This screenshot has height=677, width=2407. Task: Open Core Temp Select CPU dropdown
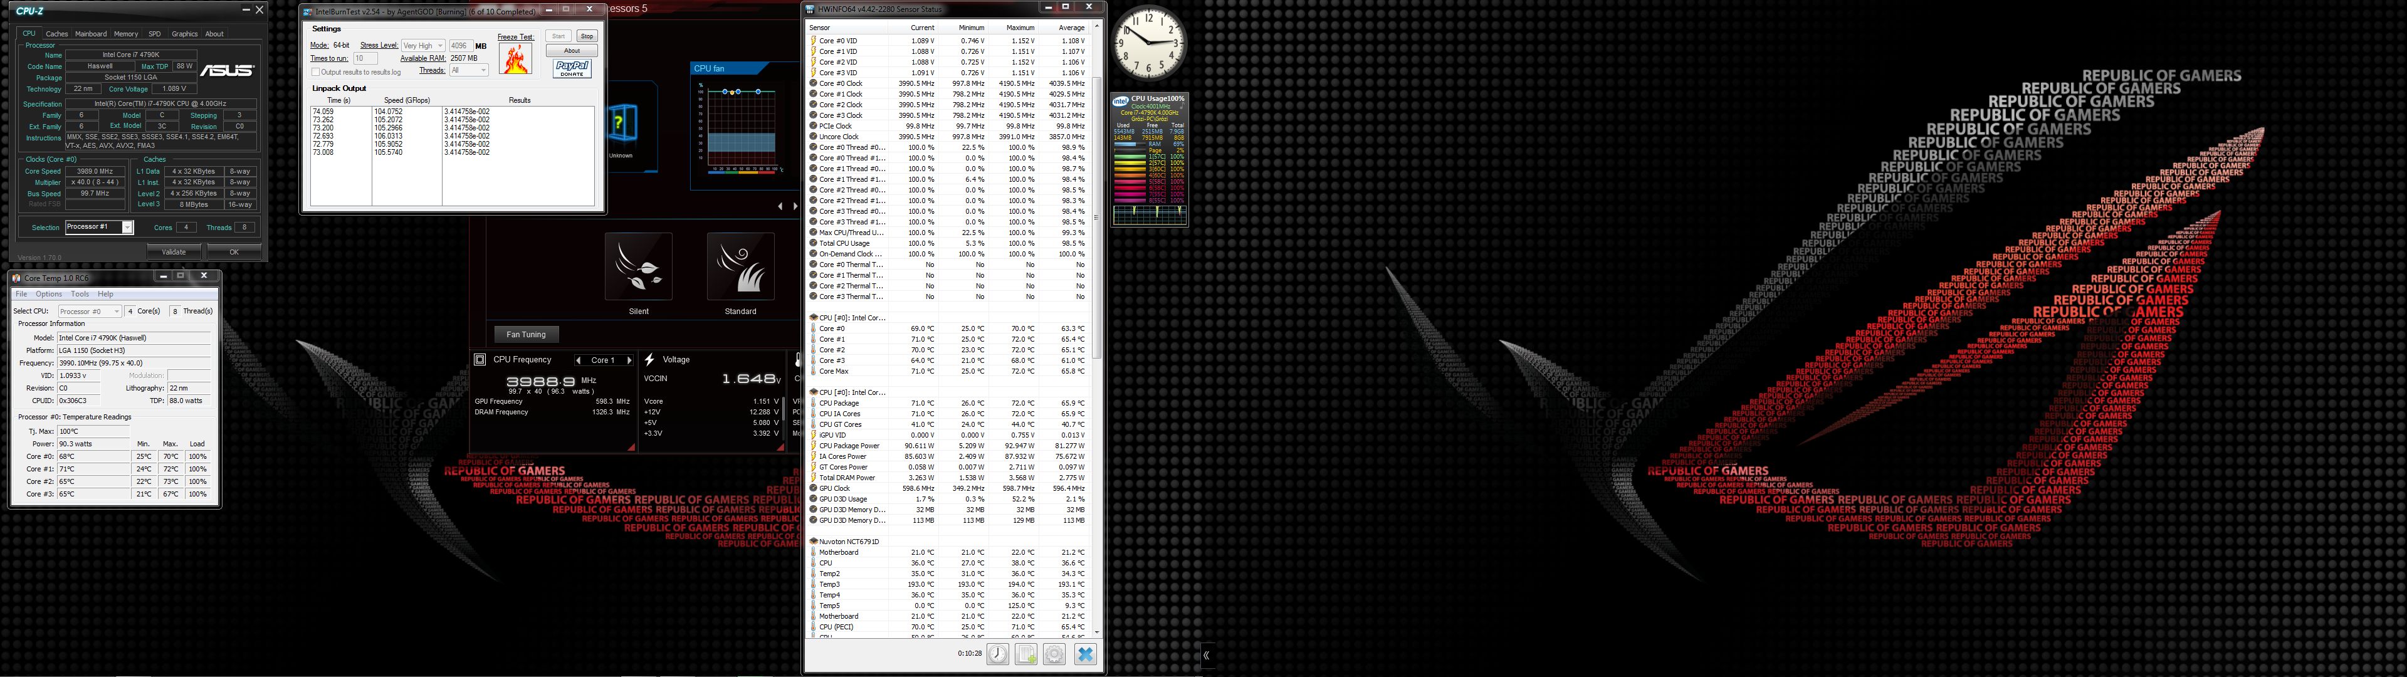coord(90,312)
